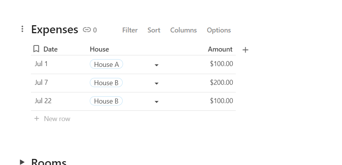The height and width of the screenshot is (165, 342).
Task: Click the bookmark icon in Date header
Action: (x=36, y=49)
